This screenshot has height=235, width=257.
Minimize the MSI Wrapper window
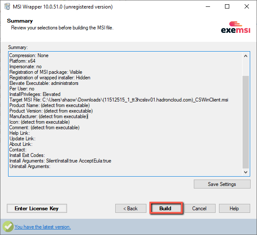(x=208, y=7)
